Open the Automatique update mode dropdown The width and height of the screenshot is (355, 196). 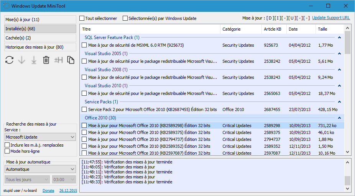coord(40,169)
